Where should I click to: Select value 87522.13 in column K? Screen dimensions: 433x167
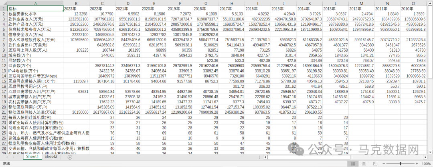pyautogui.click(x=310, y=107)
